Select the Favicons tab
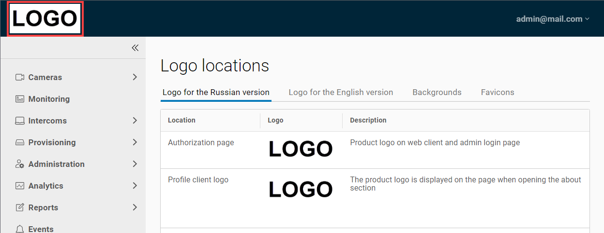The image size is (604, 233). click(x=497, y=92)
